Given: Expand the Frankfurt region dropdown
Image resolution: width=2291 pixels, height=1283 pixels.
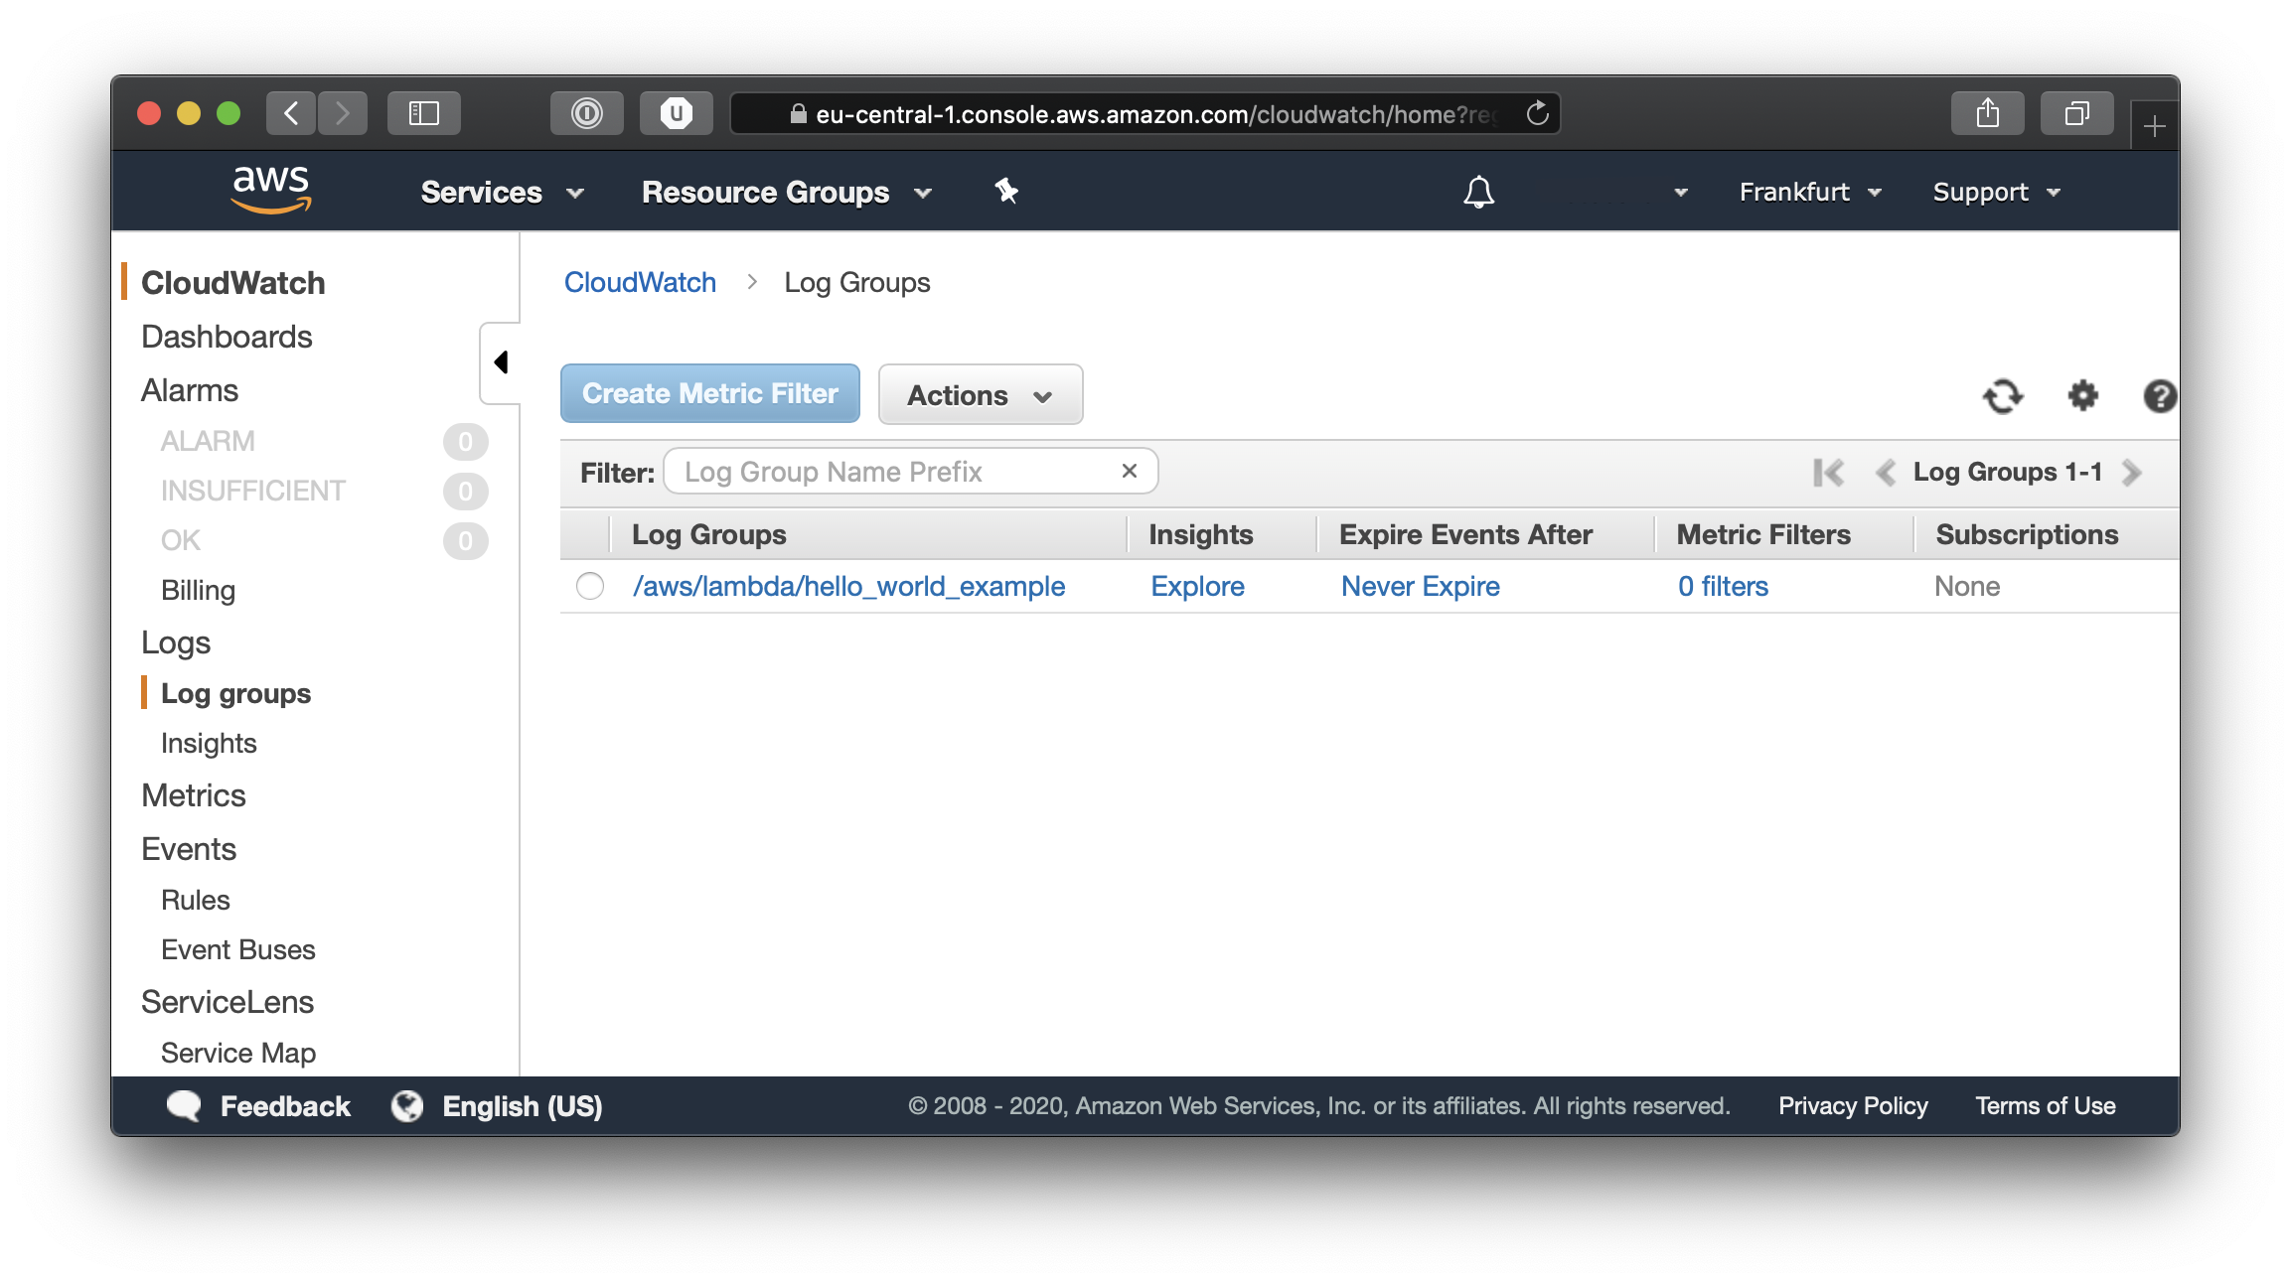Looking at the screenshot, I should pos(1810,192).
